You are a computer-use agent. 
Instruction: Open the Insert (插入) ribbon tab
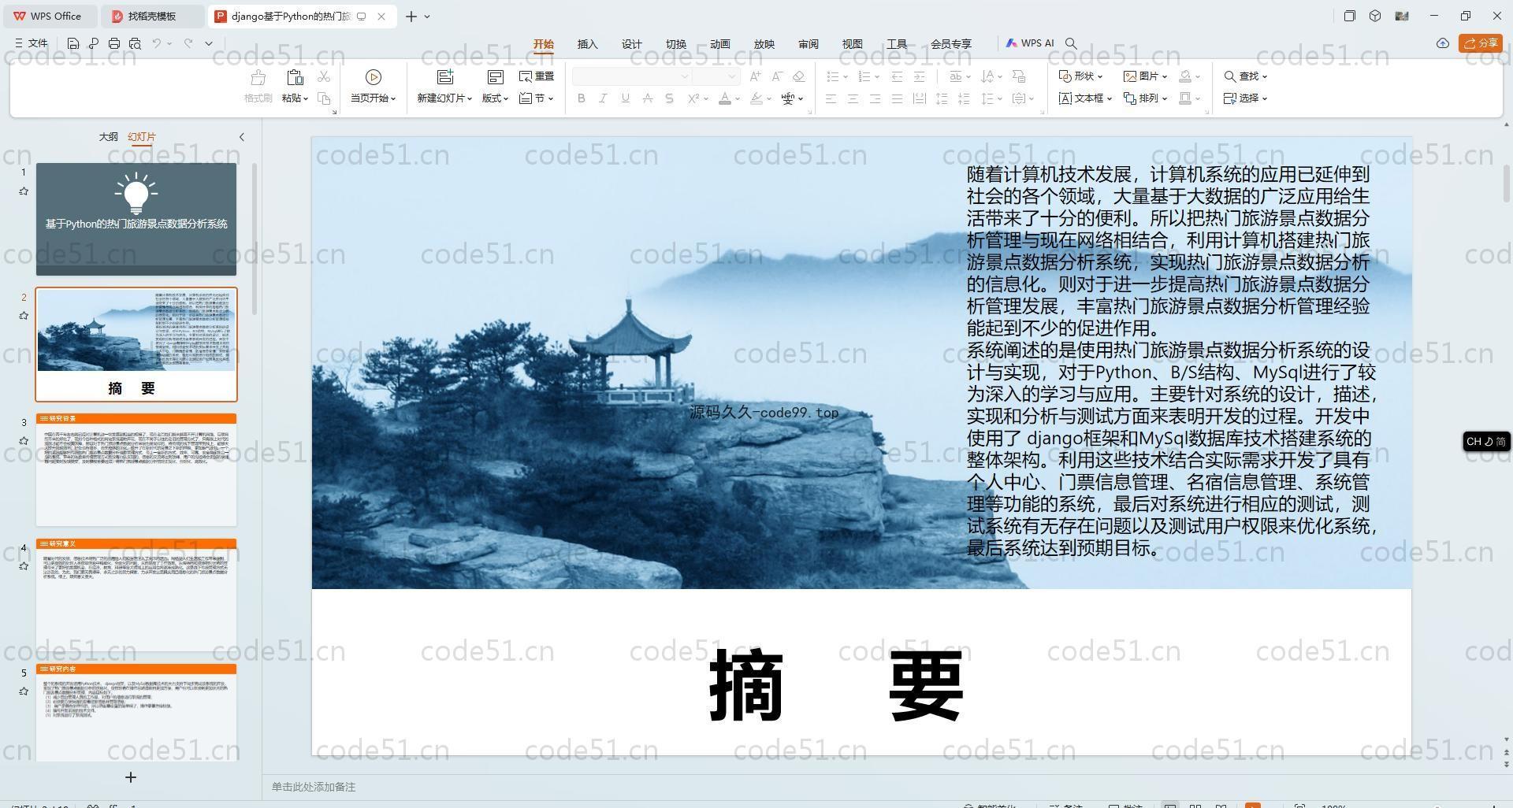(587, 44)
